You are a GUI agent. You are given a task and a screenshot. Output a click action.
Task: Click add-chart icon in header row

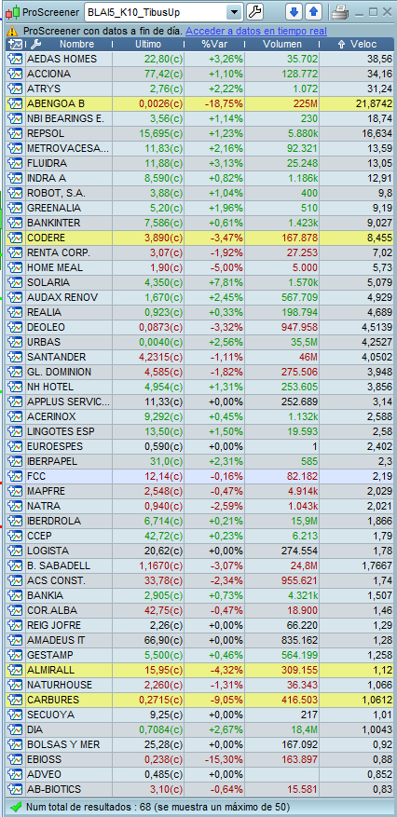tap(15, 45)
